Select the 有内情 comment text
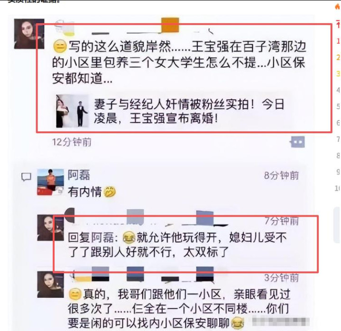Image resolution: width=341 pixels, height=331 pixels. click(85, 192)
